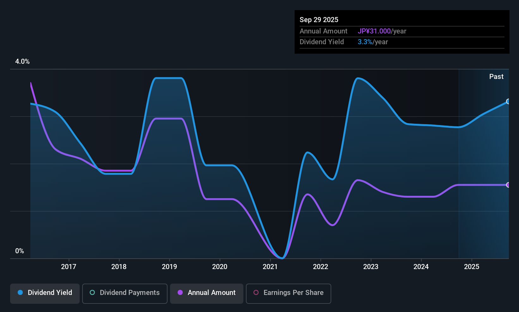Click the 2023 x-axis label
The width and height of the screenshot is (519, 312).
click(x=371, y=267)
